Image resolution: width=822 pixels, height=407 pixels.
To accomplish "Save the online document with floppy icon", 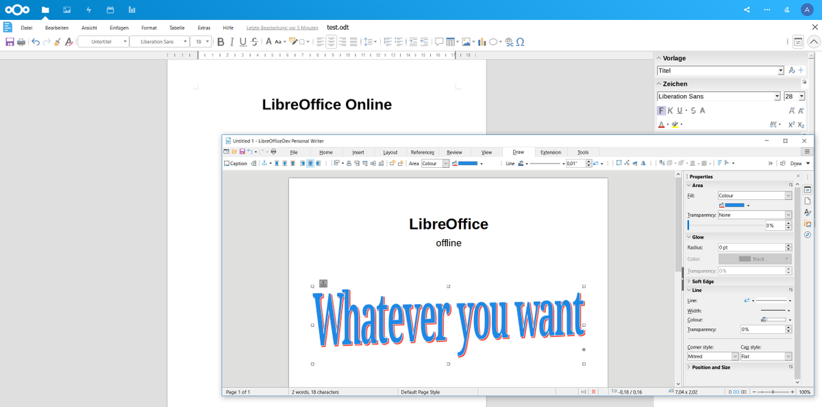I will click(10, 42).
